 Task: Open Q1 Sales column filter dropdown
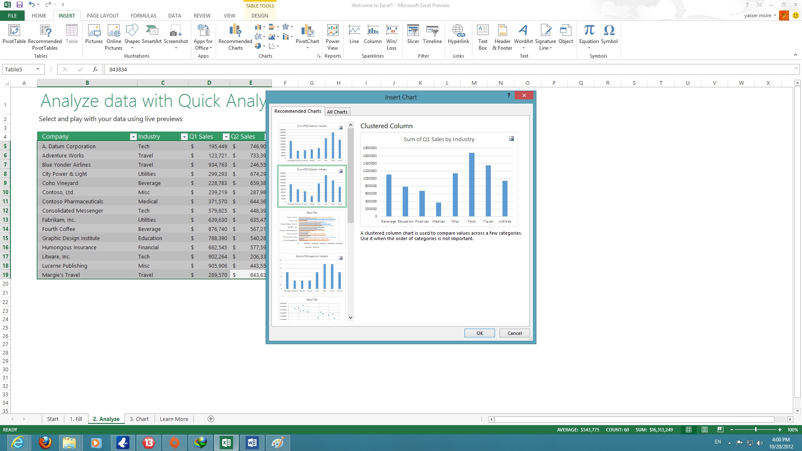226,137
